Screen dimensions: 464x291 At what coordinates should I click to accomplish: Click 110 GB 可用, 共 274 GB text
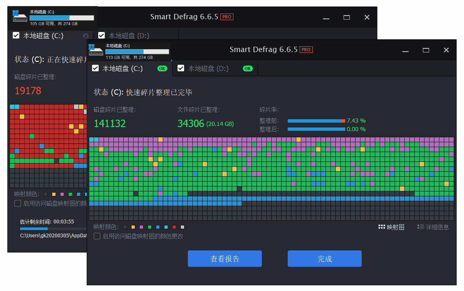(x=129, y=57)
